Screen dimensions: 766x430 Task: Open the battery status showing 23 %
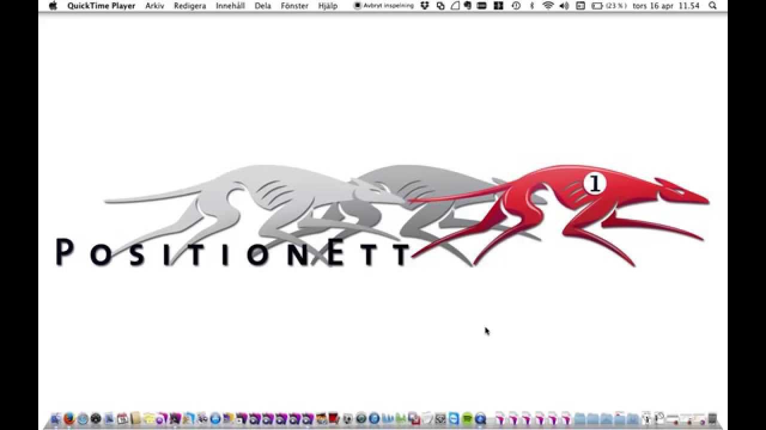click(x=609, y=5)
